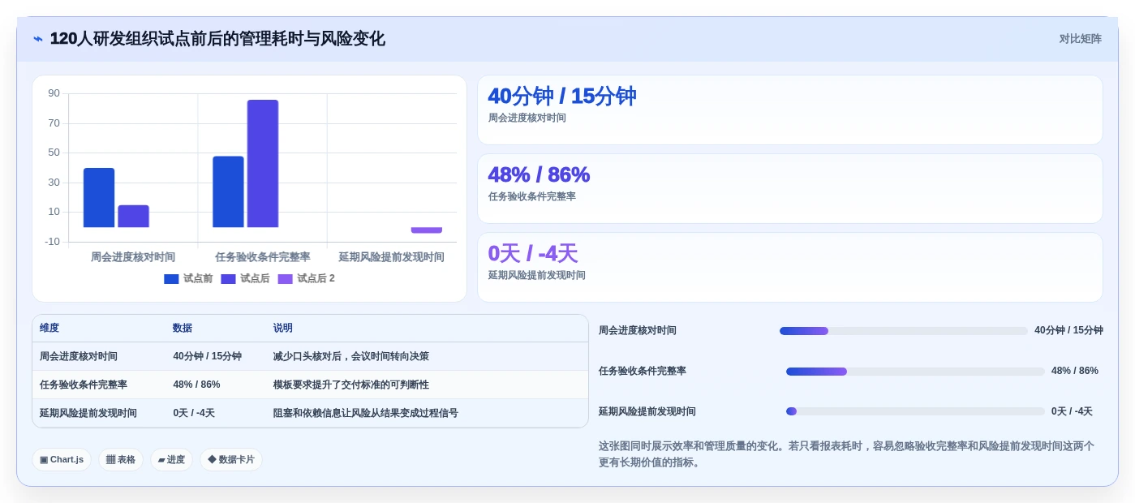This screenshot has width=1135, height=503.
Task: Click the description 阻塞和依赖信息让风险从结果变成过程信号
Action: (x=366, y=413)
